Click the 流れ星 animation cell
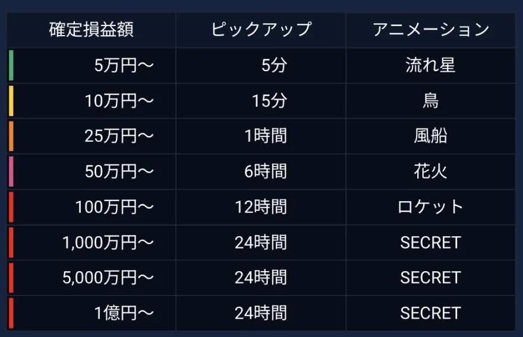This screenshot has height=337, width=523. 430,65
